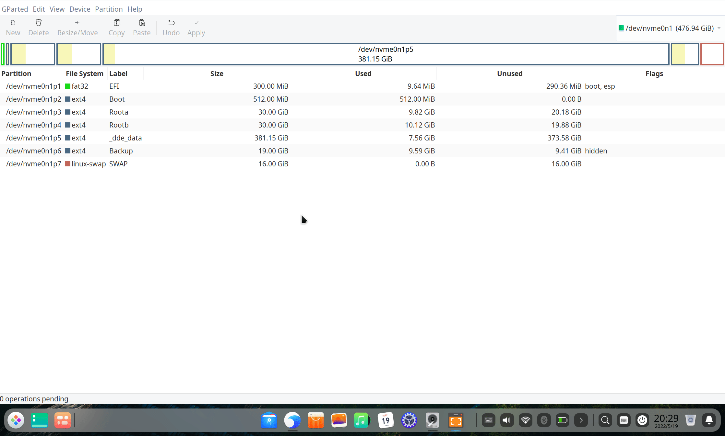Click the Resize/Move toolbar icon

coord(77,23)
